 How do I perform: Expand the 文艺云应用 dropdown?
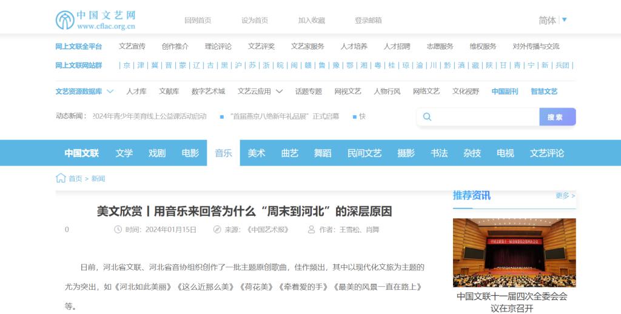tap(279, 92)
